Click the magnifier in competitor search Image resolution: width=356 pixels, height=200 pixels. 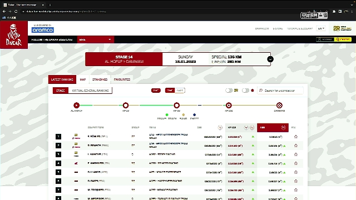(x=261, y=90)
